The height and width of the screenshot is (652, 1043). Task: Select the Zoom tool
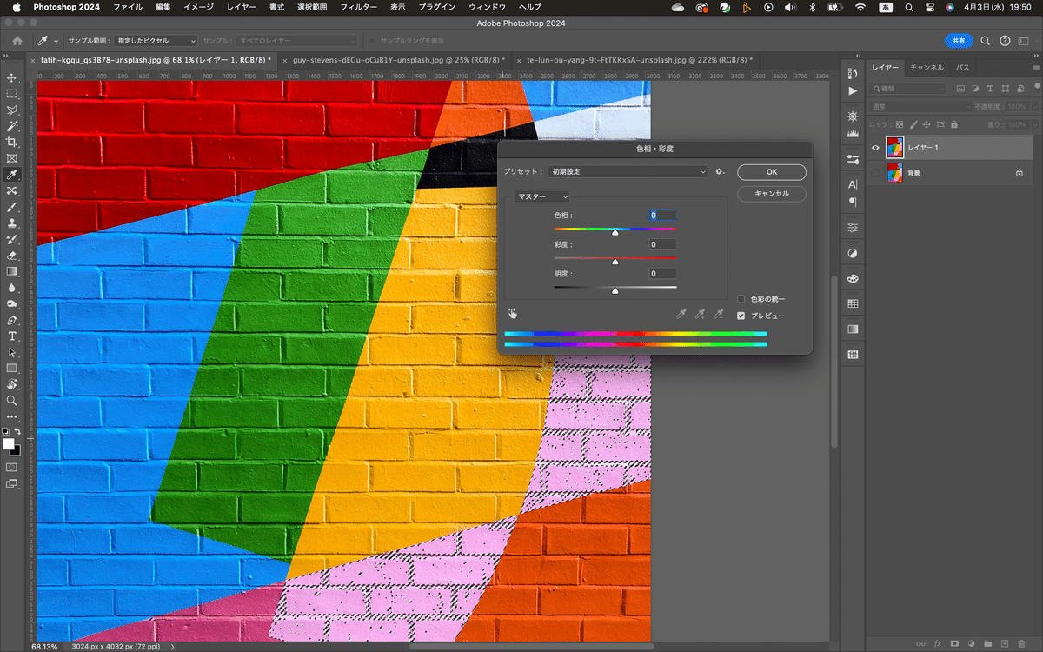12,400
